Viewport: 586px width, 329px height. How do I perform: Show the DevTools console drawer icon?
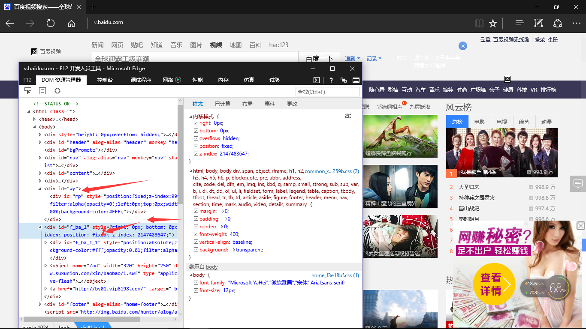tap(316, 80)
